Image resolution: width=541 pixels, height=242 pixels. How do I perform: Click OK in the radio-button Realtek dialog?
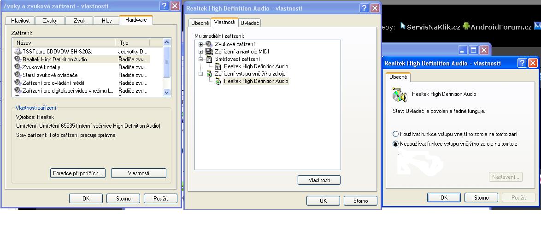tap(444, 197)
